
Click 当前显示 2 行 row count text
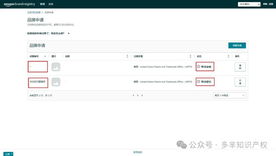41,96
